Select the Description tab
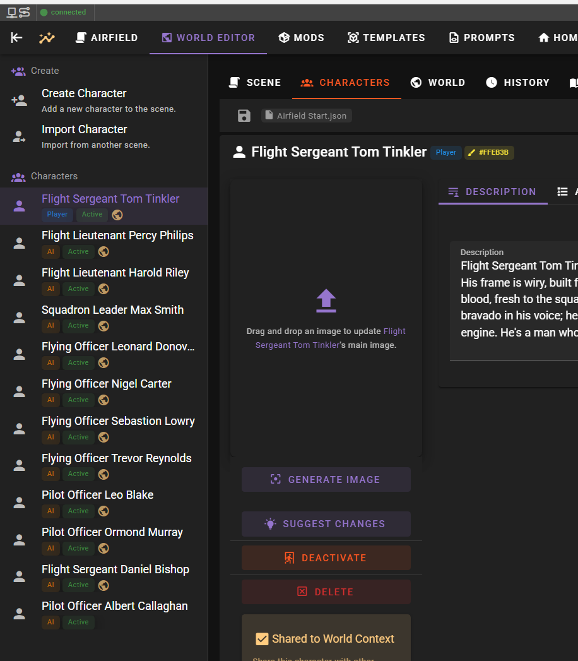Viewport: 578px width, 661px height. [492, 192]
